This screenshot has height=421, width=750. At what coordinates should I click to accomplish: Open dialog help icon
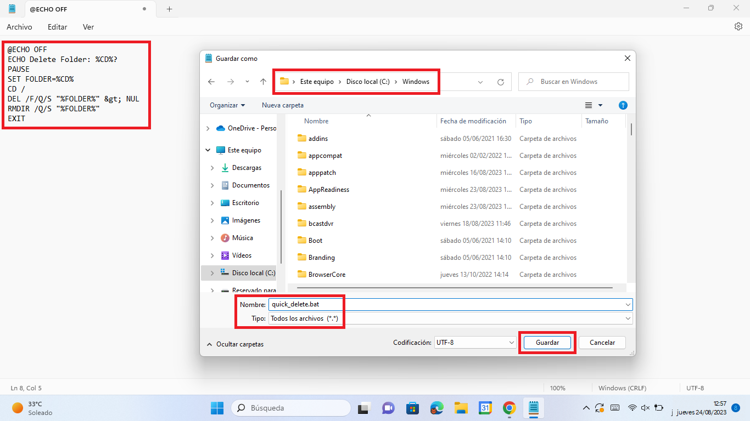(623, 105)
